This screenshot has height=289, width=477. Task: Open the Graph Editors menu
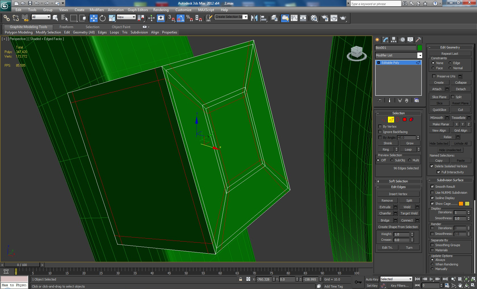138,10
